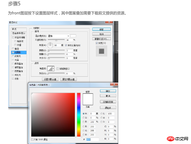
Task: Open the blend mode (混合模式) dropdown showing 叠加
Action: point(58,36)
